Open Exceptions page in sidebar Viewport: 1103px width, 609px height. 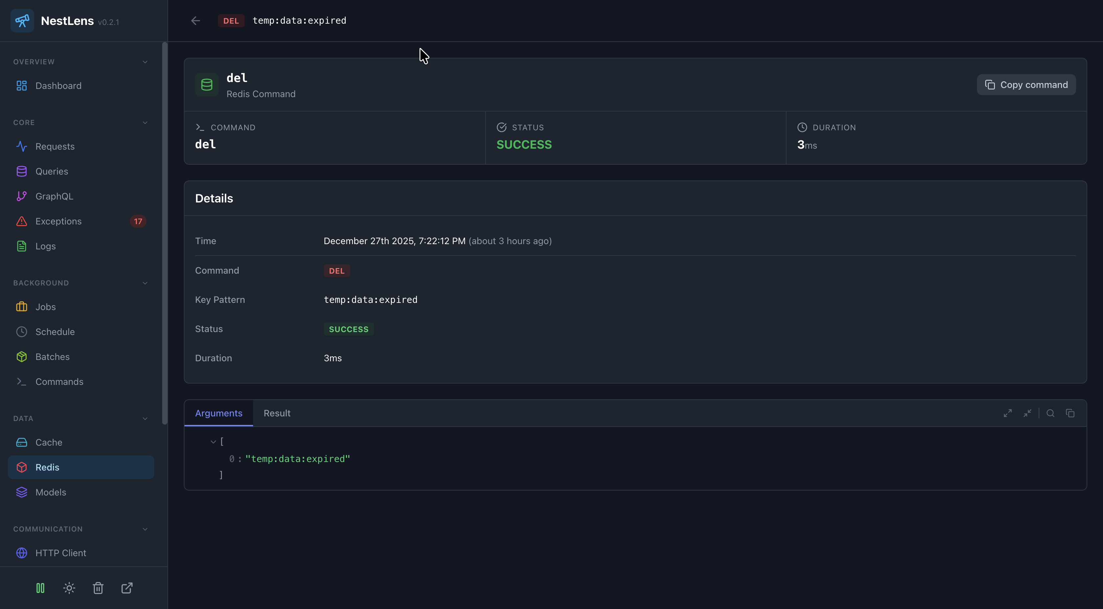[x=59, y=221]
